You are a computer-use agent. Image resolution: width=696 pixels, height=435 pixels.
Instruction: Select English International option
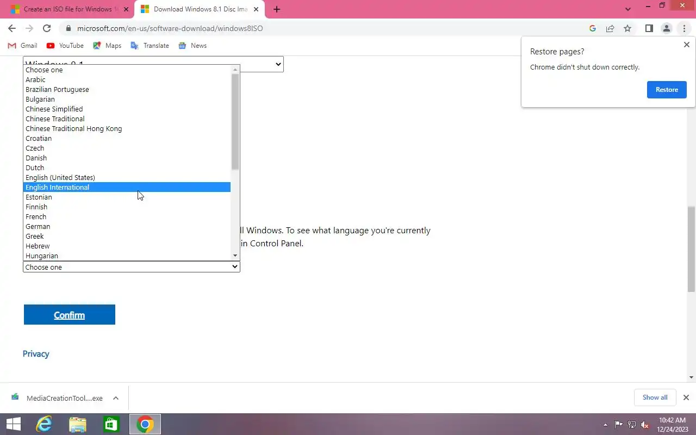click(127, 187)
